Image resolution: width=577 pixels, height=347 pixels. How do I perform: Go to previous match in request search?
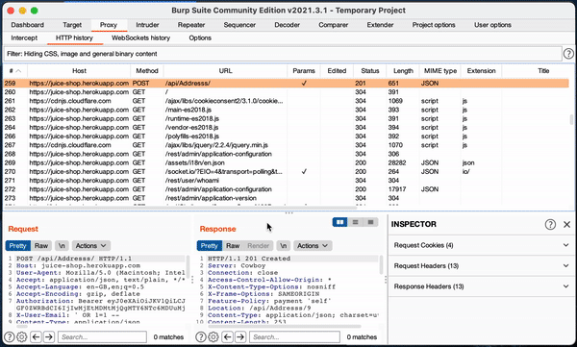36,336
